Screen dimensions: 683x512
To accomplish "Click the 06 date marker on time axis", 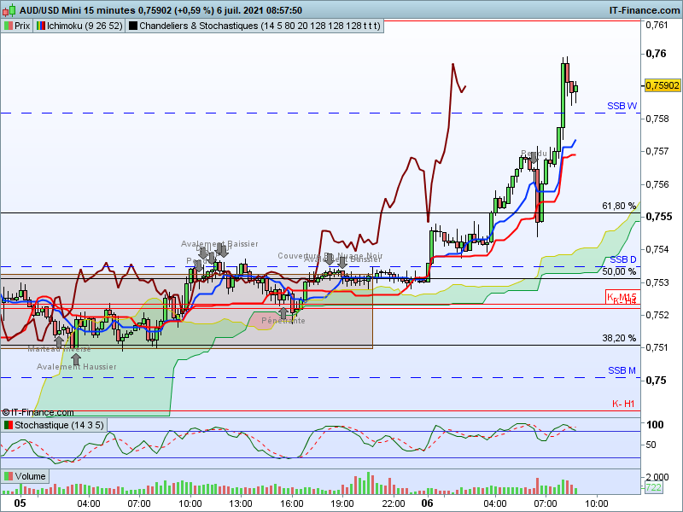I will coord(428,503).
